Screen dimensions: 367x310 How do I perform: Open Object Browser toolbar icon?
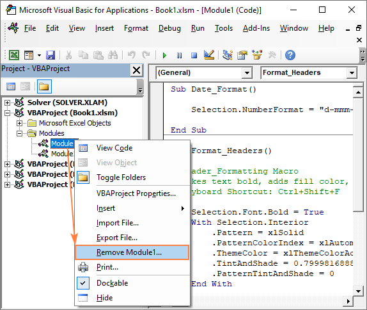pyautogui.click(x=257, y=55)
